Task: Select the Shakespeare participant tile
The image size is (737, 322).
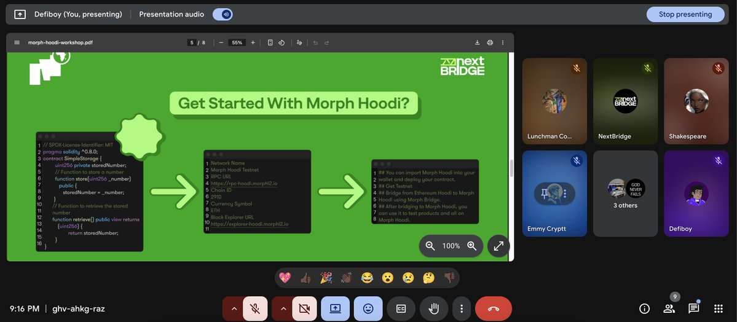Action: (x=696, y=101)
